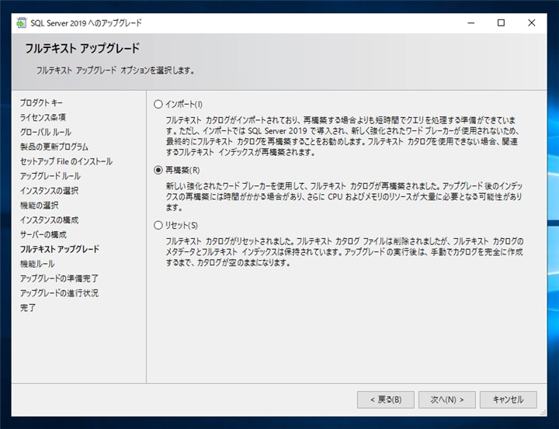
Task: Close the SQL Server 2019 upgrade window
Action: [531, 22]
